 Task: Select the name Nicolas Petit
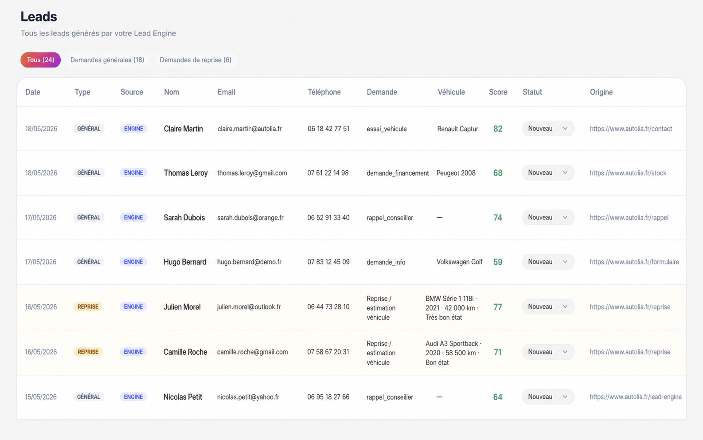(183, 397)
